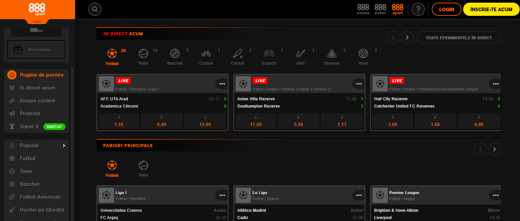Bet 2 at 1.17 Southampton Rezerve

click(342, 121)
